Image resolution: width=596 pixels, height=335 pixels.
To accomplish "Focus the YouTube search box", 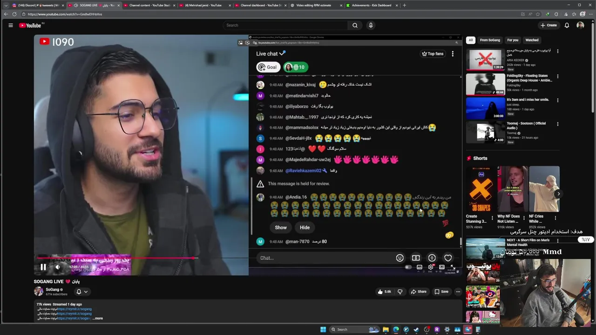I will [285, 25].
